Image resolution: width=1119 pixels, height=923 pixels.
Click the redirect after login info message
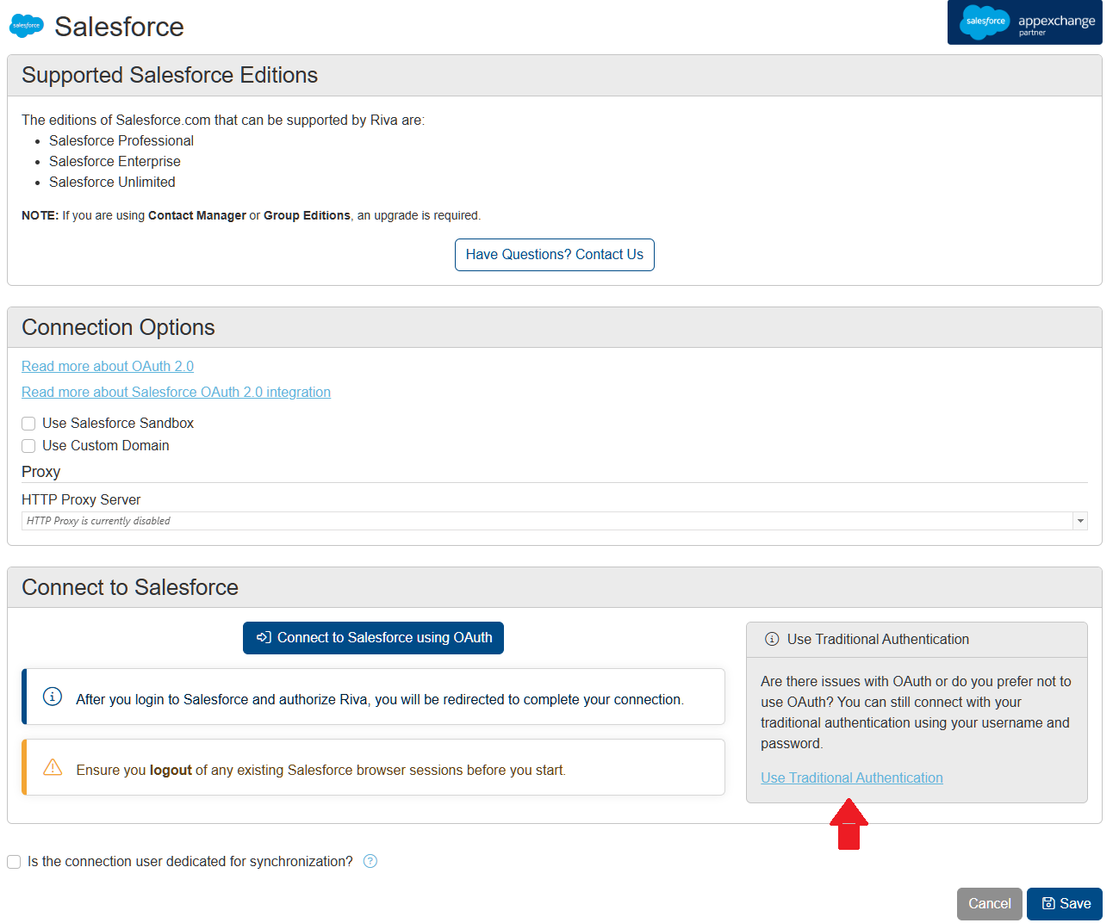pyautogui.click(x=380, y=699)
